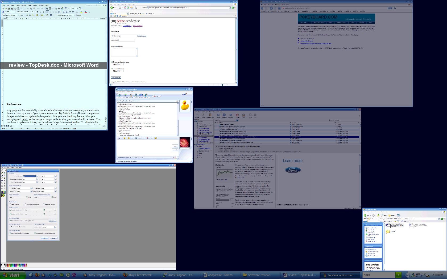This screenshot has width=447, height=279.
Task: Check the Create thumbnail option on the Add Picture page
Action: coord(112,69)
